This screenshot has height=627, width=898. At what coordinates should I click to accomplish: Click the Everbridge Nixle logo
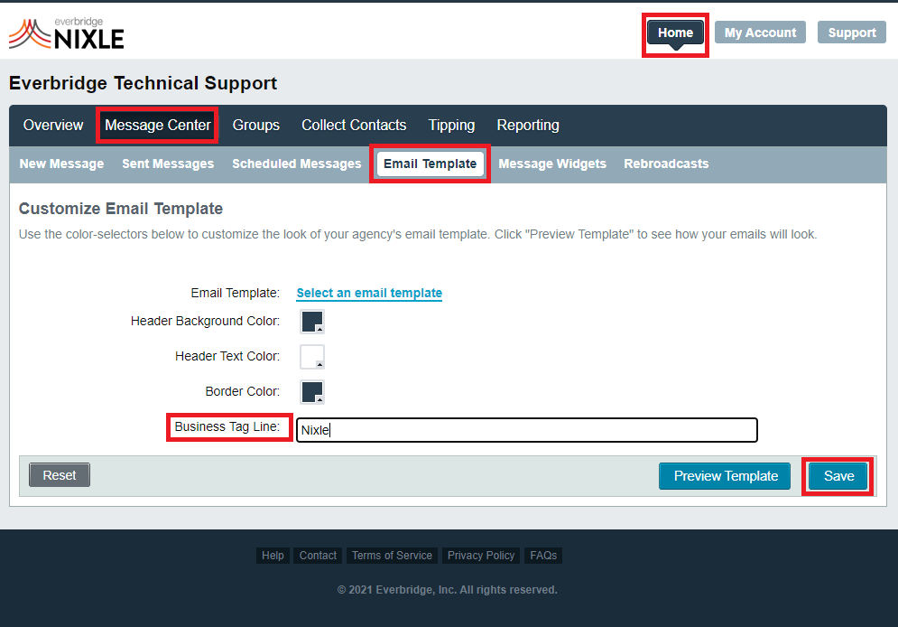tap(67, 33)
